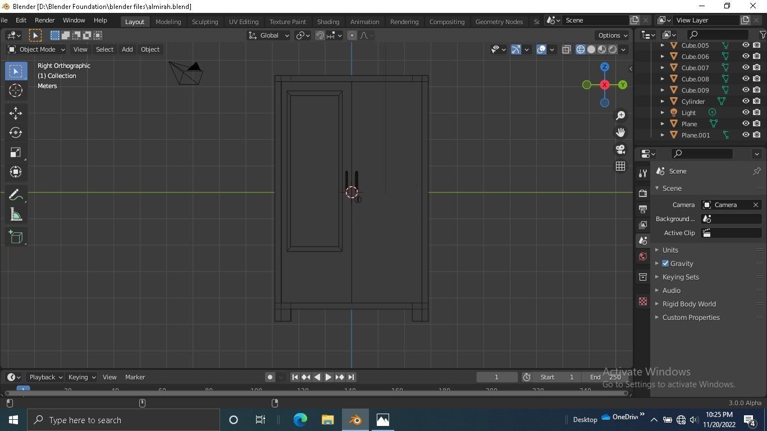Toggle camera view icon in viewport

pos(620,149)
